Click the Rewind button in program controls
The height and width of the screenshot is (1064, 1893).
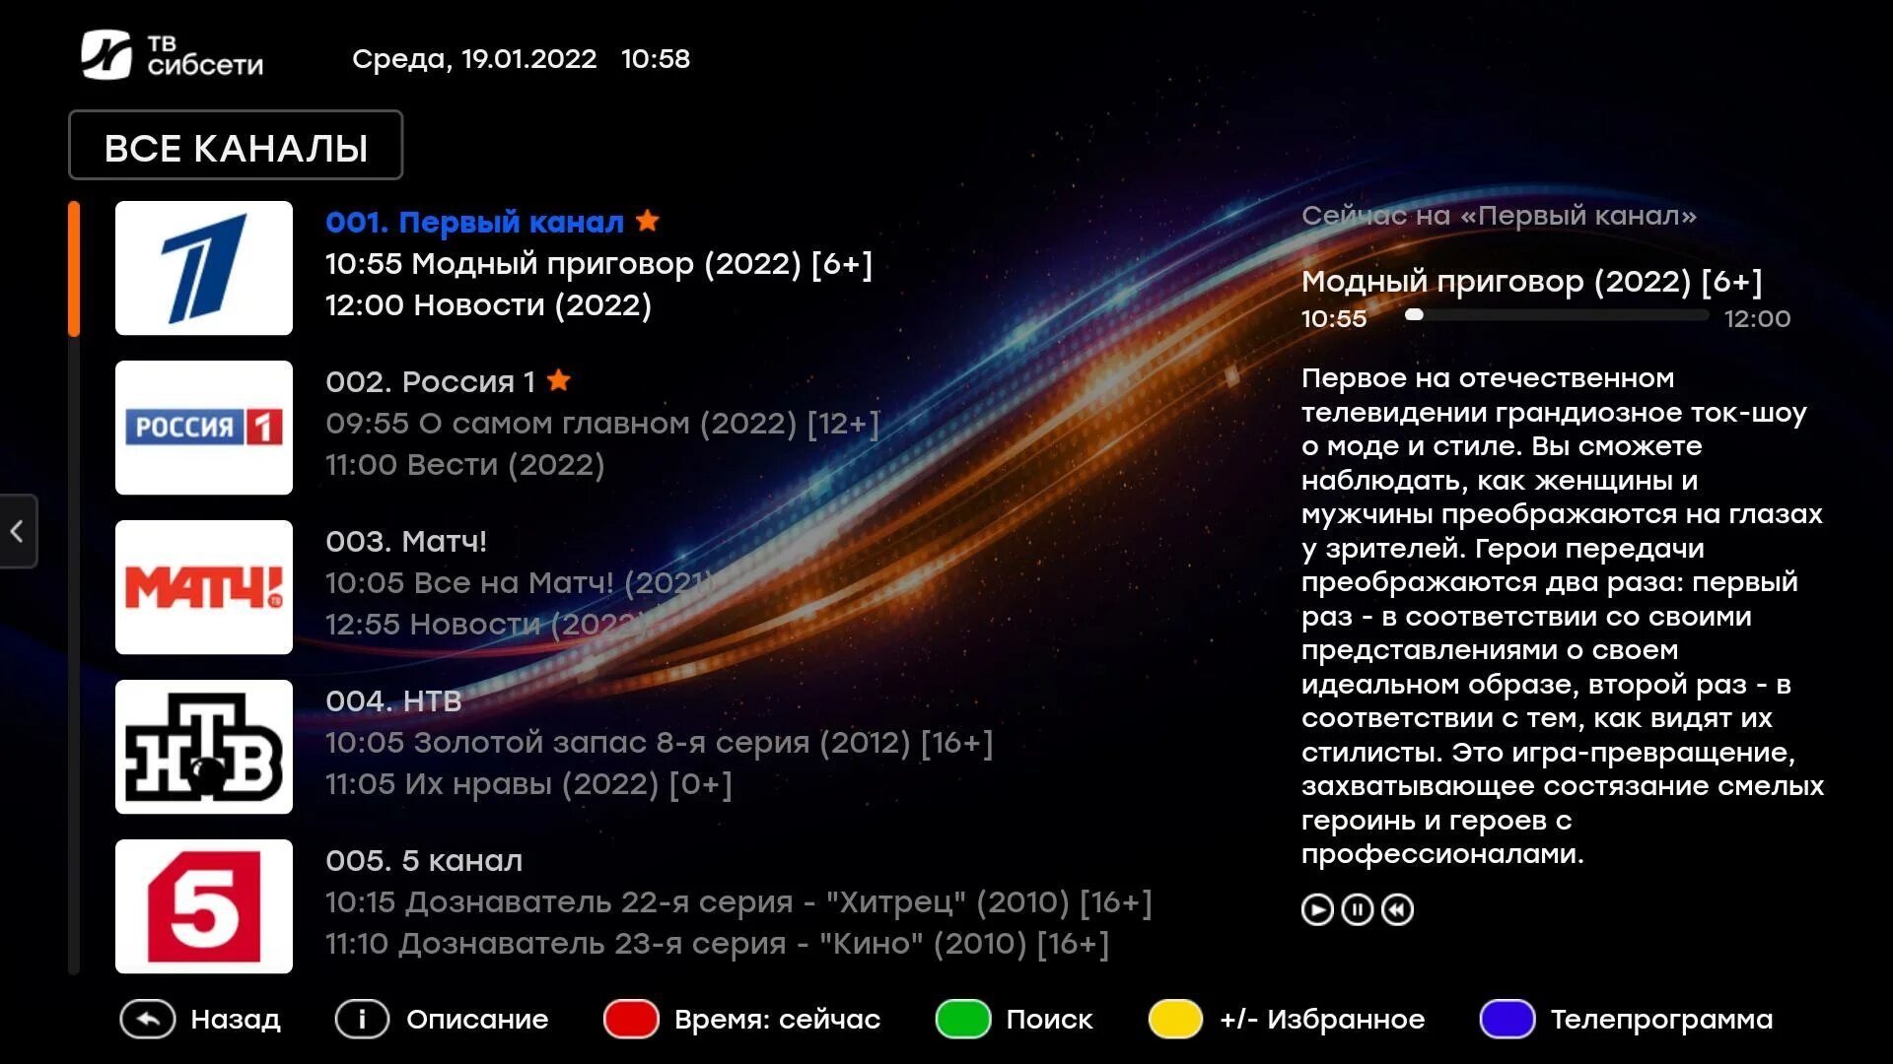[x=1398, y=909]
